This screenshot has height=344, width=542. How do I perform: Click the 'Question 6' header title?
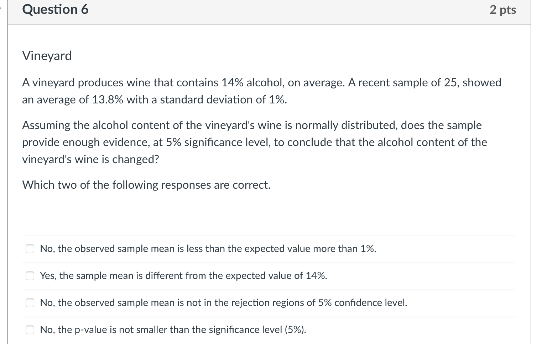point(55,10)
